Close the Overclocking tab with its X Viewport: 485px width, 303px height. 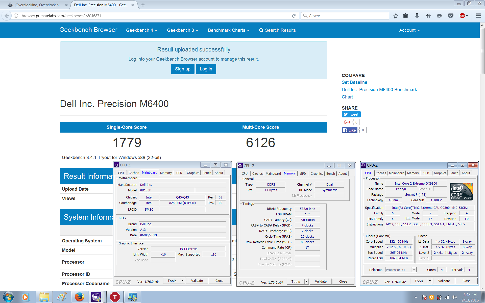[66, 5]
